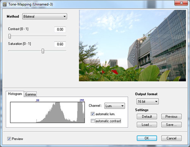Close the Tone-Mapping dialog window
The image size is (190, 147).
181,3
